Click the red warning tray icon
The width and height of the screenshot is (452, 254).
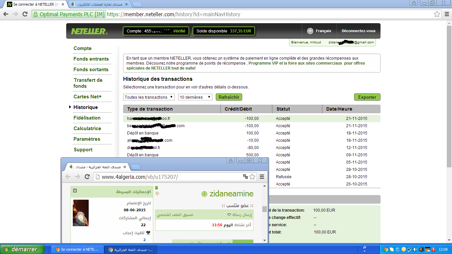[433, 249]
